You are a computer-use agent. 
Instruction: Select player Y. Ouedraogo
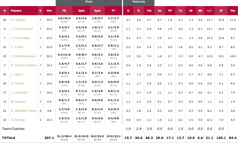(x=20, y=38)
